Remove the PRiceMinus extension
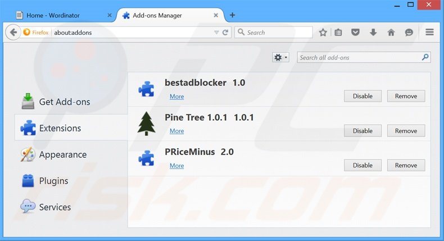The height and width of the screenshot is (241, 444). (x=406, y=165)
